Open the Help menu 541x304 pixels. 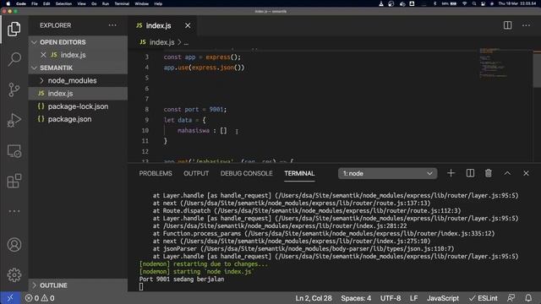pos(158,3)
